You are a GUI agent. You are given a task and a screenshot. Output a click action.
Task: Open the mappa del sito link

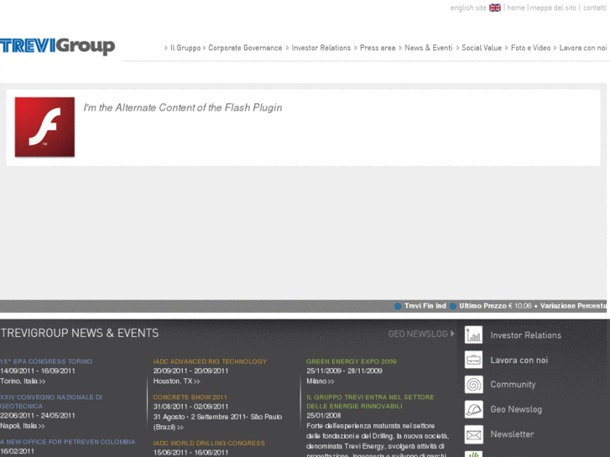[553, 8]
